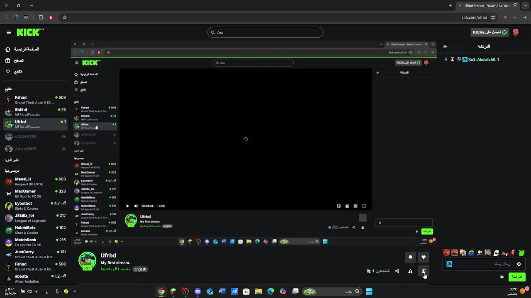Viewport: 531px width, 298px height.
Task: Open a new browser tab
Action: (450, 6)
